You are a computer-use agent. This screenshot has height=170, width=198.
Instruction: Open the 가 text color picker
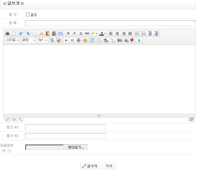[103, 33]
